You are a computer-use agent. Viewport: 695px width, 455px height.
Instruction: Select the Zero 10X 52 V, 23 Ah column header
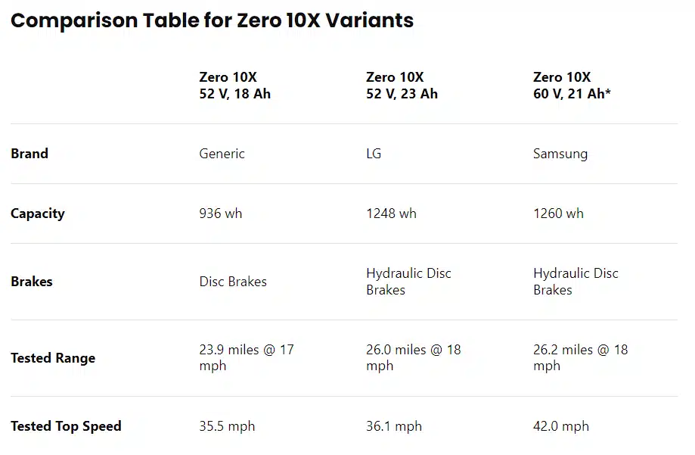(x=402, y=86)
